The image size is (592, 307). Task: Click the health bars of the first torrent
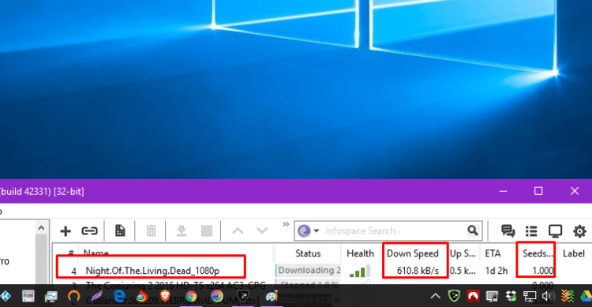pyautogui.click(x=360, y=271)
